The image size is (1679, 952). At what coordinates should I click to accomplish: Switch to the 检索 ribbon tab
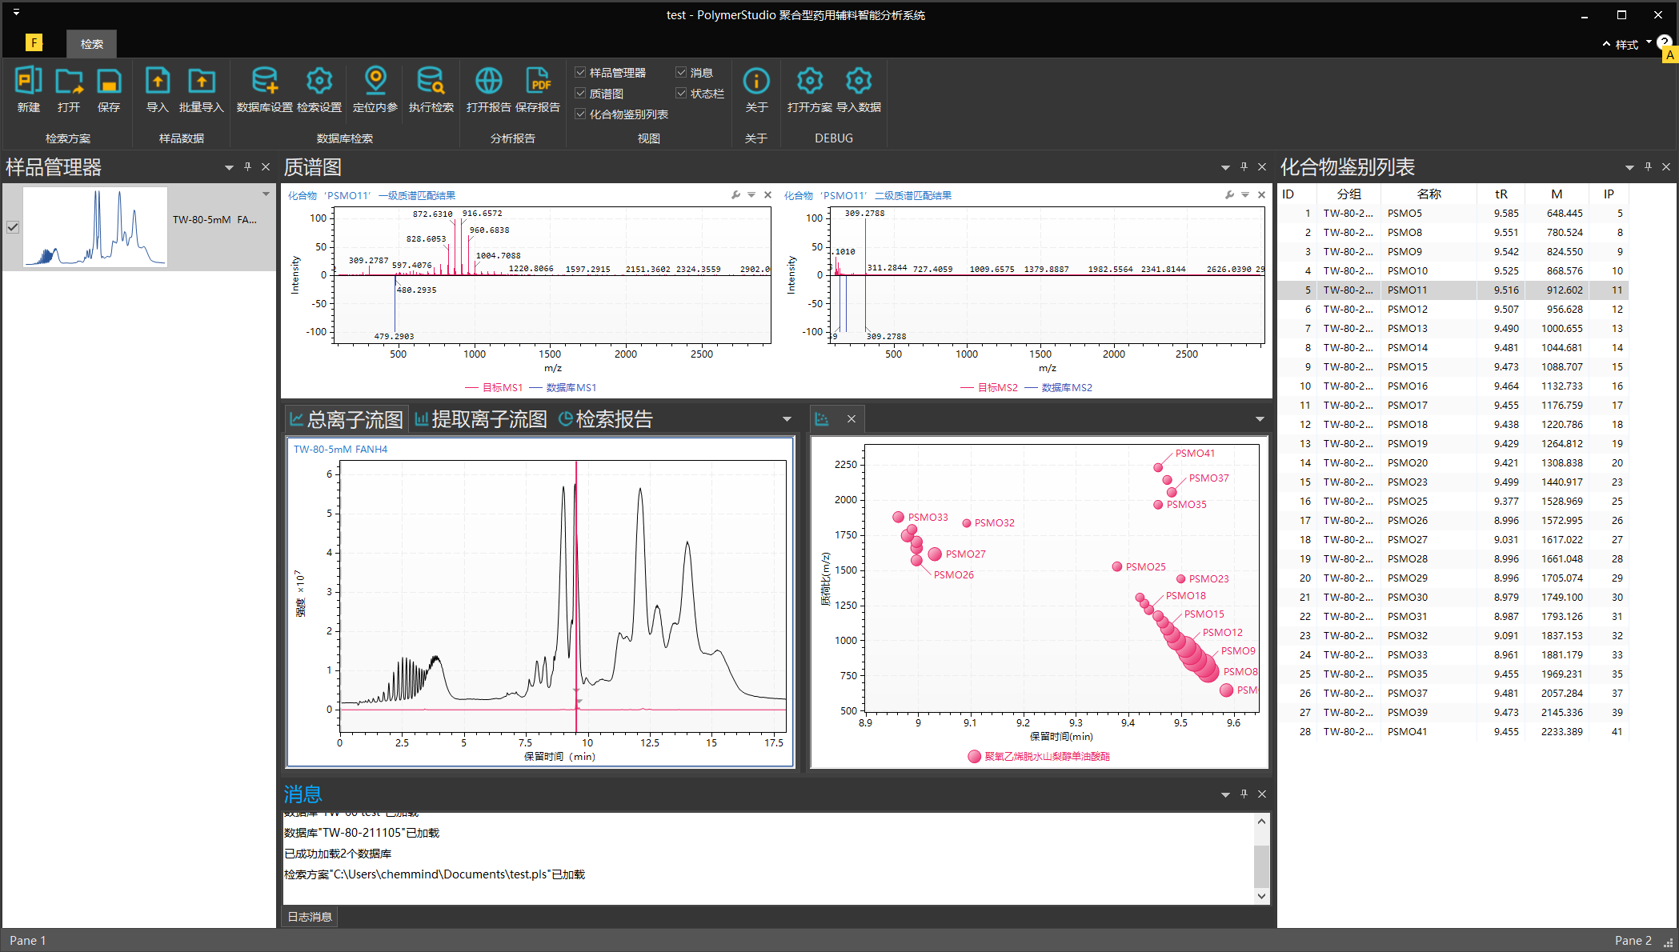(x=91, y=44)
